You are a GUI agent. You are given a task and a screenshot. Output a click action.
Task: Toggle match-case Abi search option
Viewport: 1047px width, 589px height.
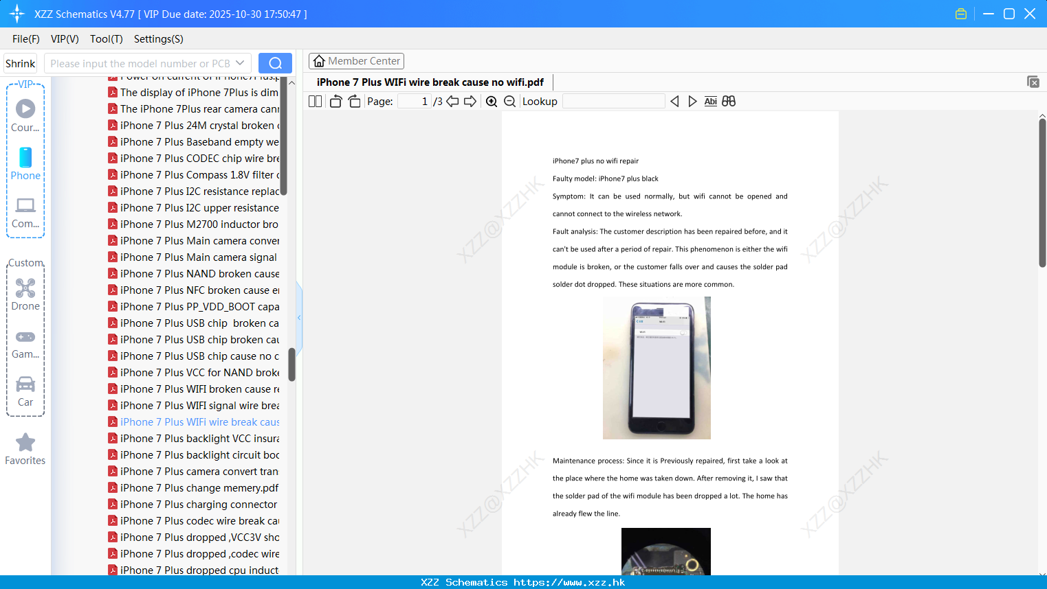711,102
